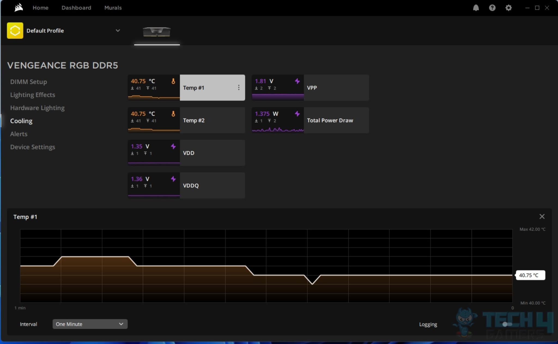Click the Corsair sails logo icon
Viewport: 558px width, 344px height.
click(x=19, y=8)
